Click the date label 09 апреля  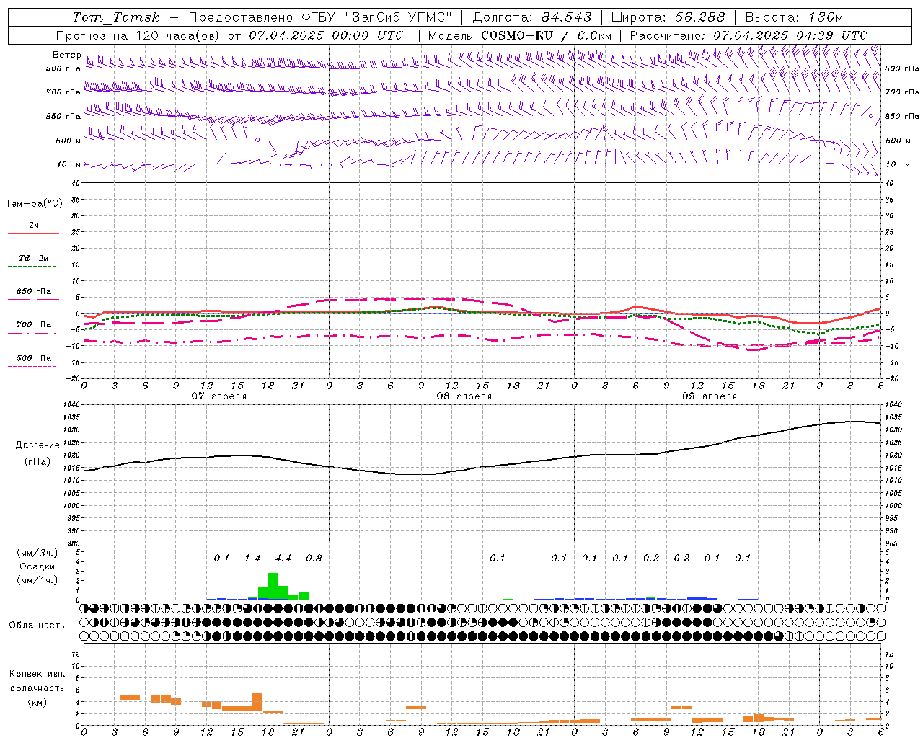click(x=709, y=396)
